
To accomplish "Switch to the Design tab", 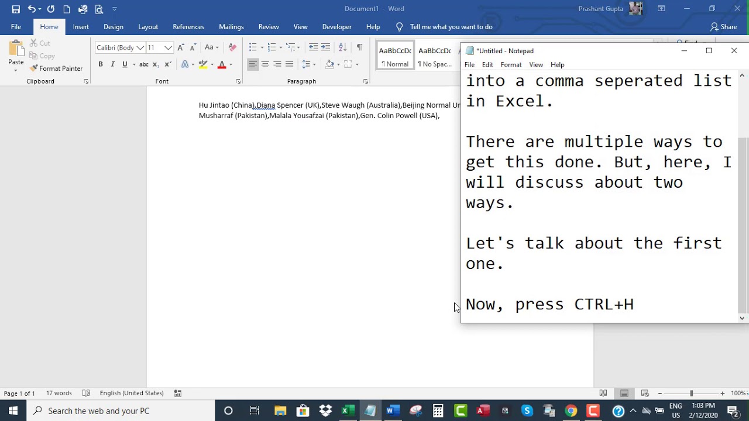I will coord(114,27).
